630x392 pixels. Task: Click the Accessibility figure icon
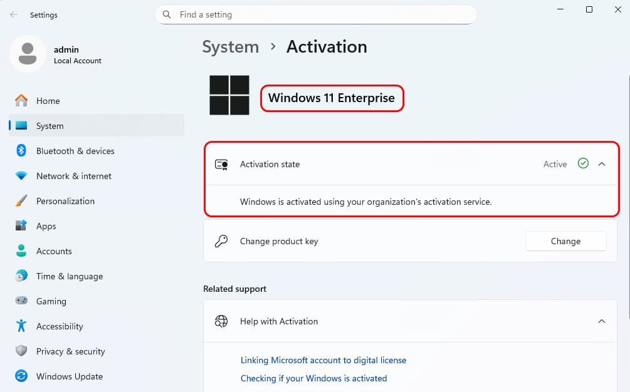21,326
